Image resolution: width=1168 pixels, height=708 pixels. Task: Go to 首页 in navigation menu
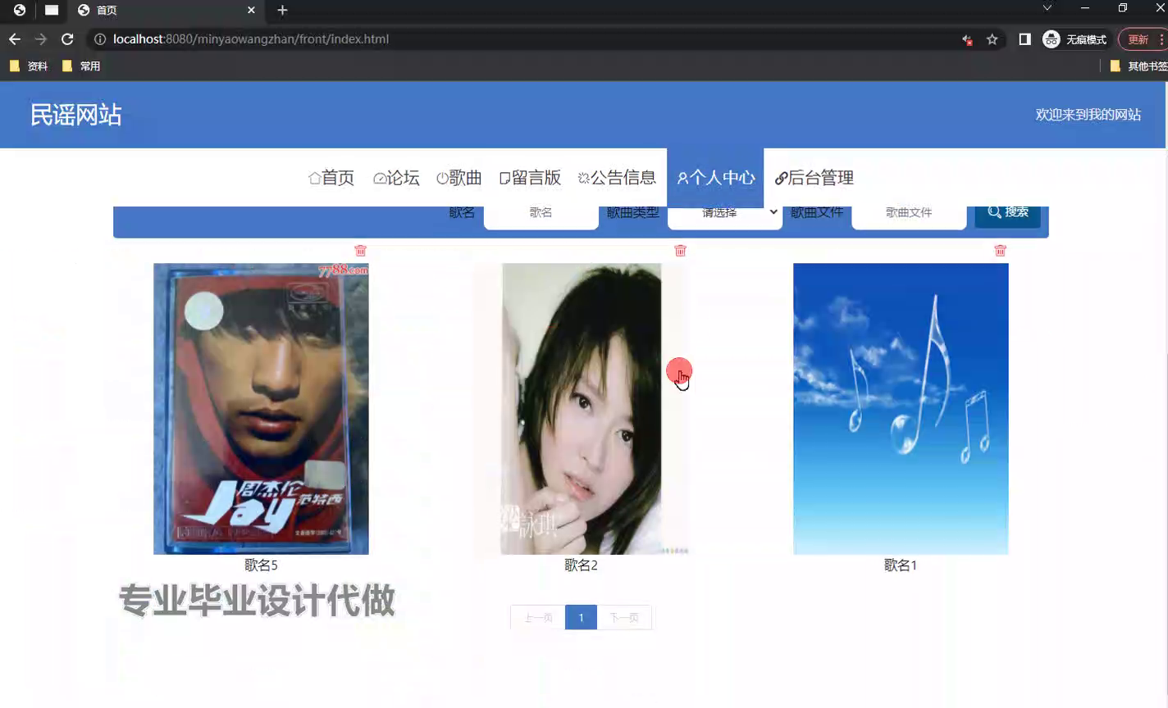[x=331, y=178]
